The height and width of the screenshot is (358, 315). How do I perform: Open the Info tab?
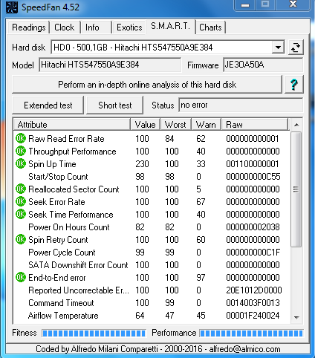(x=95, y=27)
